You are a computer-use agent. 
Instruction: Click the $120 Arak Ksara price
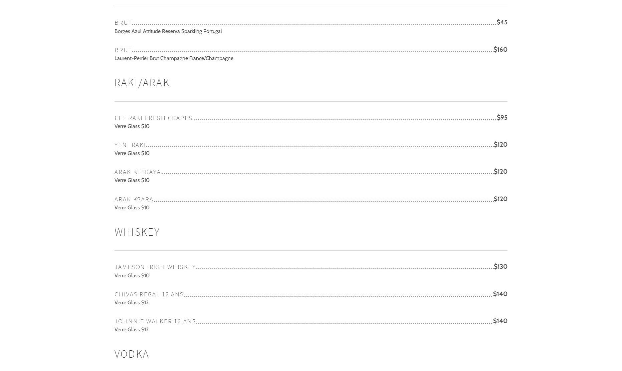tap(500, 199)
